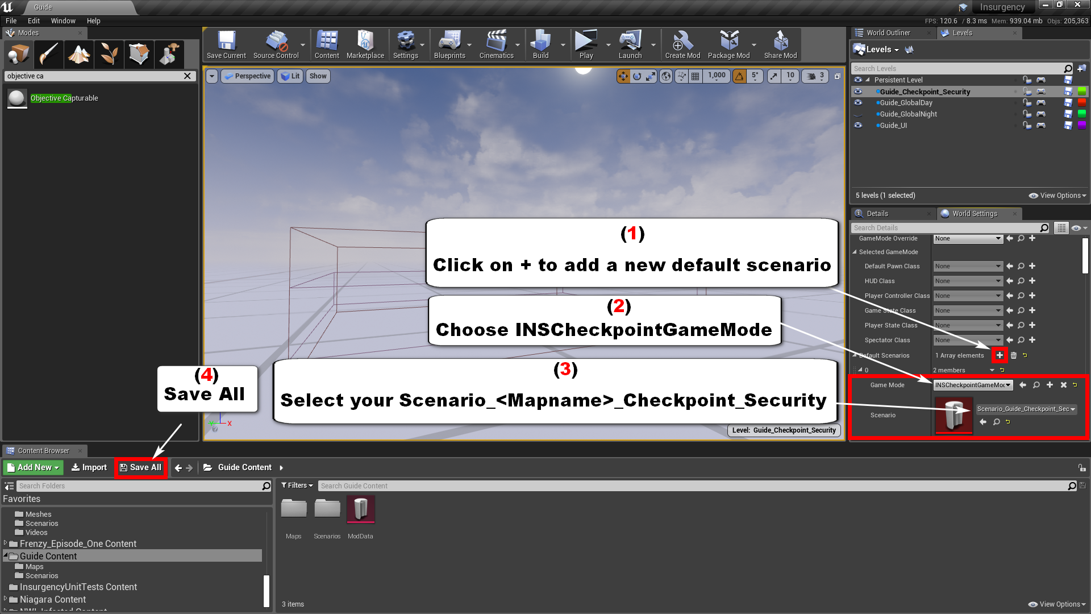1091x614 pixels.
Task: Select Geometry Editing mode icon
Action: pos(139,55)
